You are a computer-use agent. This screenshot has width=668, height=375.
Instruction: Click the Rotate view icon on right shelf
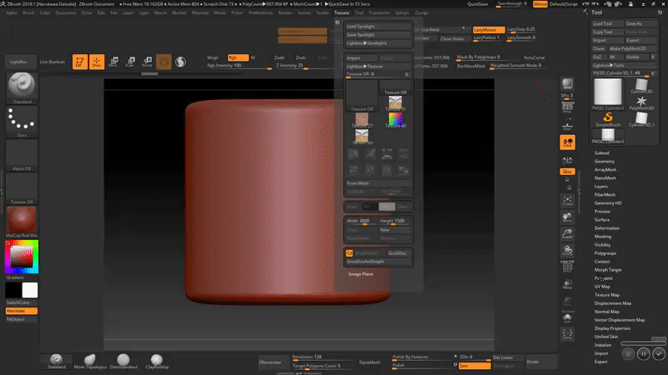point(567,251)
